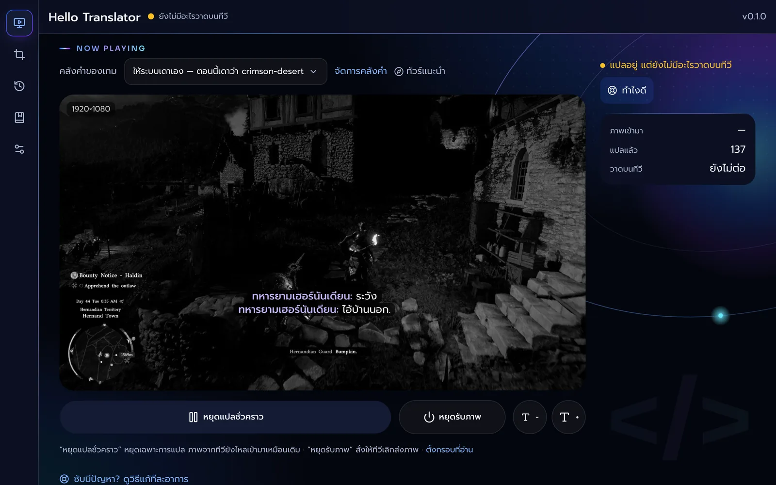Click the คลังคำของเกม label
776x485 pixels.
pyautogui.click(x=88, y=71)
